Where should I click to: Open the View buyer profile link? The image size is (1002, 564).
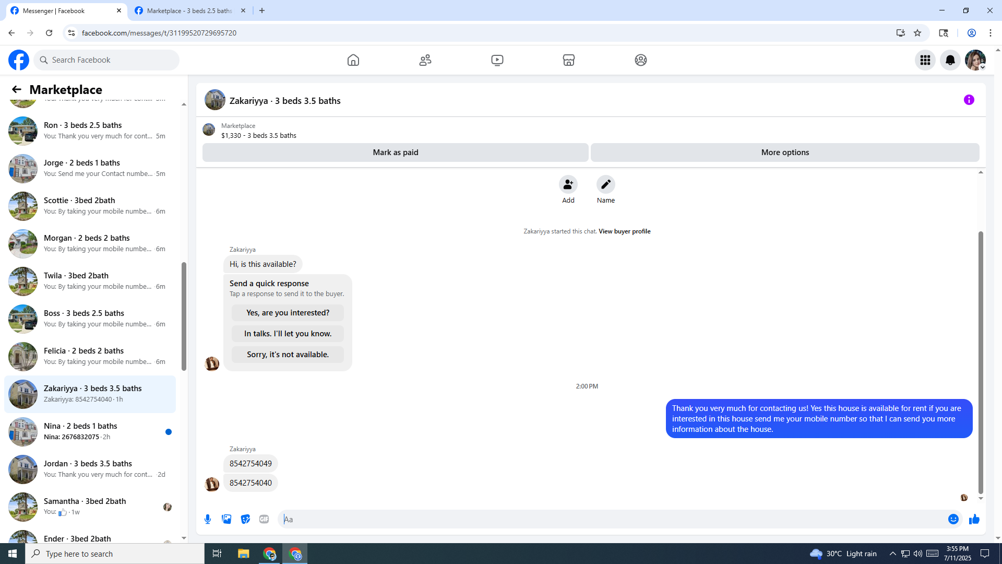(x=625, y=231)
